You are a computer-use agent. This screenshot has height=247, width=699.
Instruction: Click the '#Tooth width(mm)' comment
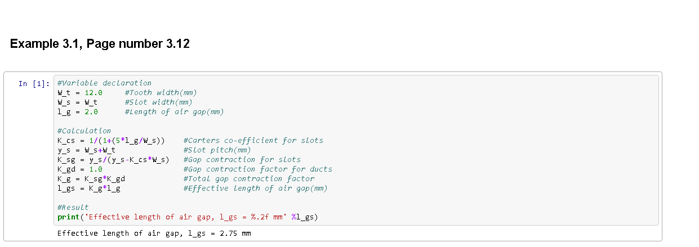(x=161, y=92)
